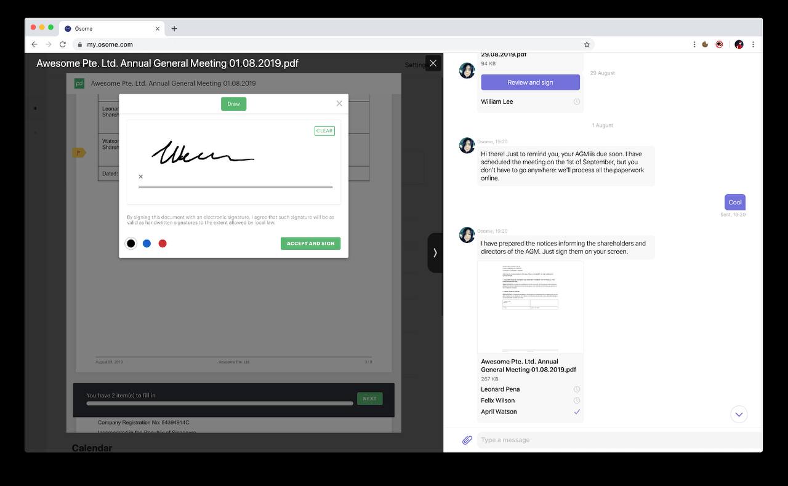
Task: Click the Review and sign button
Action: (x=530, y=82)
